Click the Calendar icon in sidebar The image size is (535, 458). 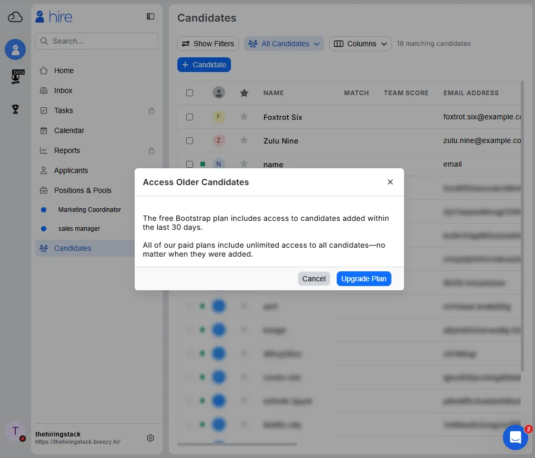[x=44, y=130]
